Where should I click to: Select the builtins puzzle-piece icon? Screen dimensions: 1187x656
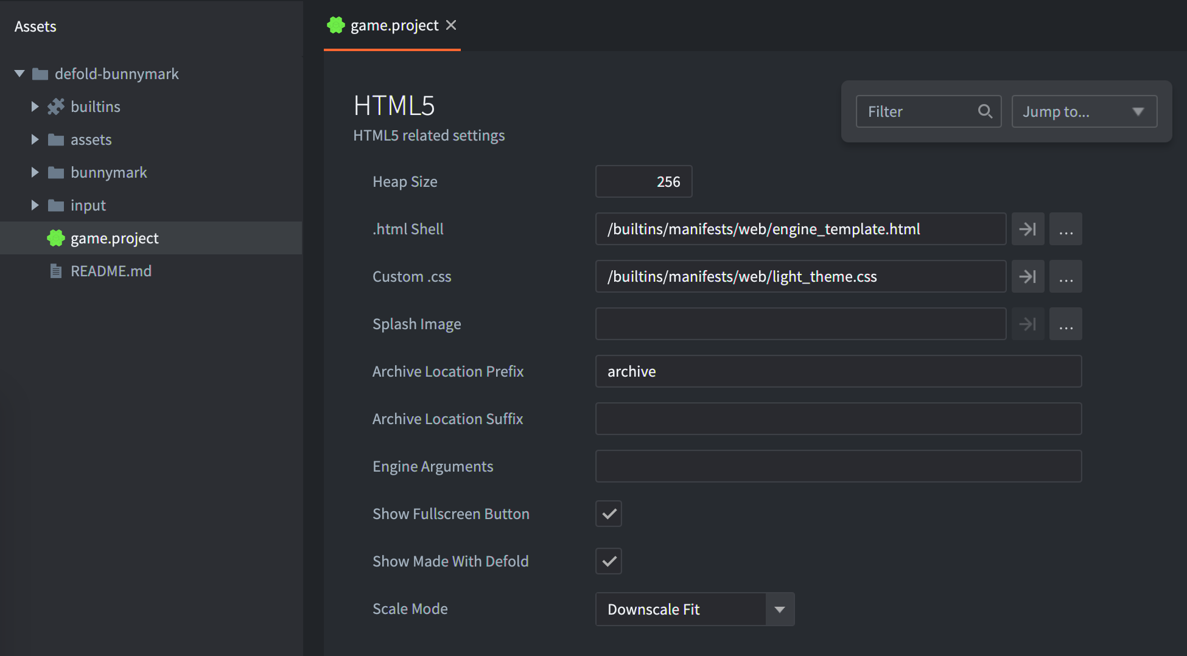pyautogui.click(x=55, y=106)
